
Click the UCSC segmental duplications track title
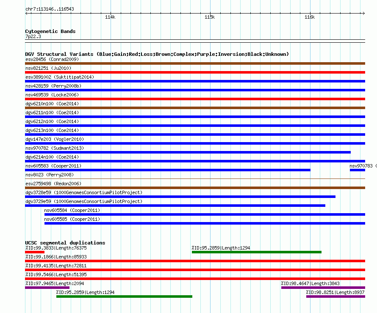65,243
